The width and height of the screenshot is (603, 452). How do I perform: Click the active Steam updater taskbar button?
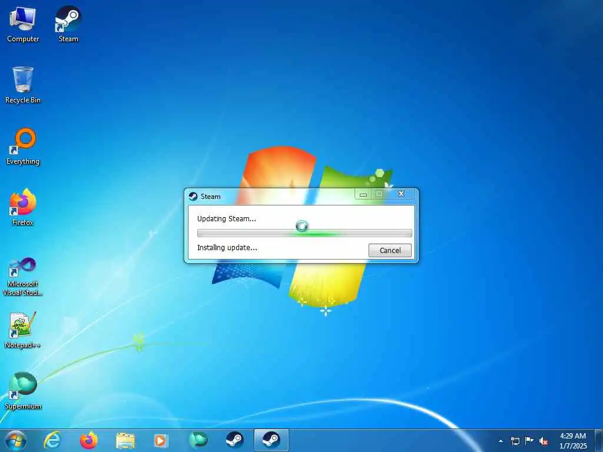[x=271, y=440]
